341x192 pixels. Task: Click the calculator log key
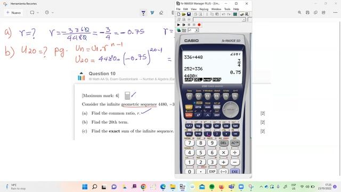point(198,126)
